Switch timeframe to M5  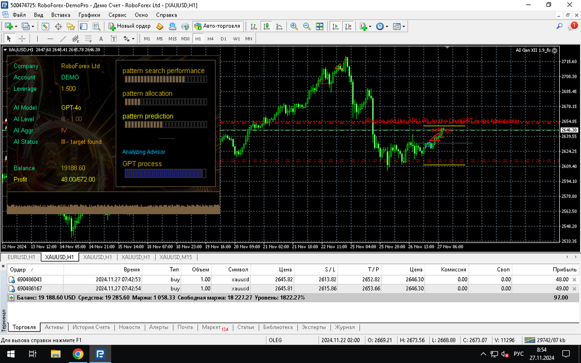(160, 39)
